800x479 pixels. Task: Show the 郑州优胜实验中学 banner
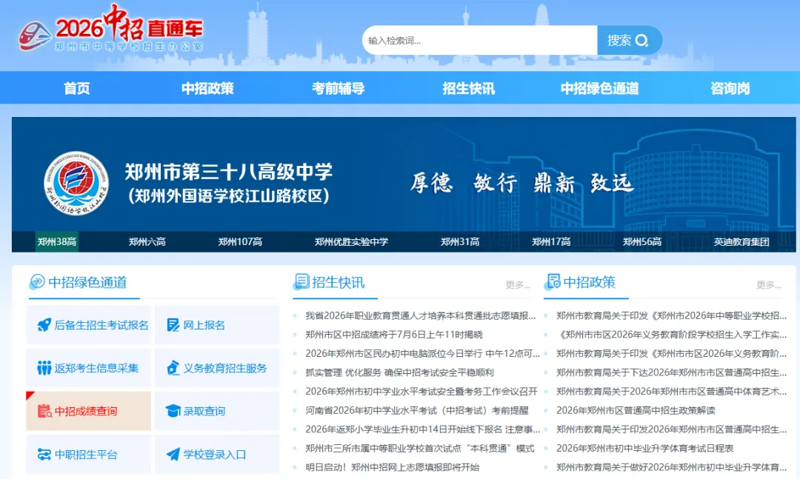click(x=351, y=242)
